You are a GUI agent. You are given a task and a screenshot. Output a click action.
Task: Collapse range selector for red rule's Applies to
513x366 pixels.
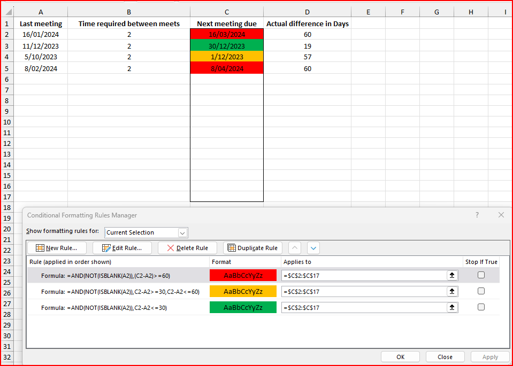(x=452, y=276)
